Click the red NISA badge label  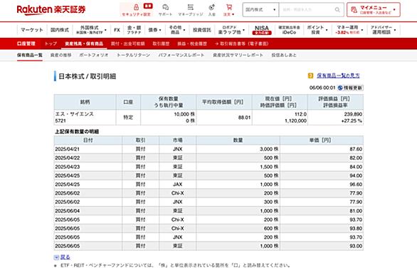pos(262,33)
